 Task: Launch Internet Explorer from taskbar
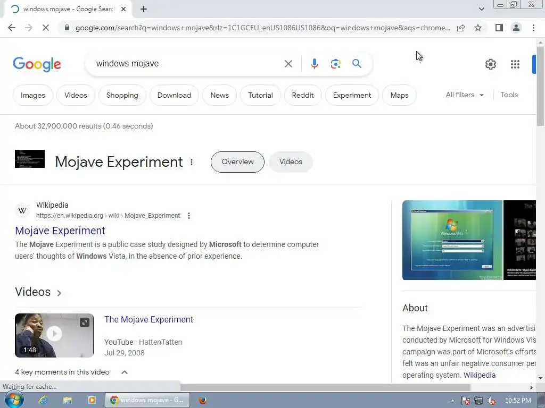[x=43, y=400]
